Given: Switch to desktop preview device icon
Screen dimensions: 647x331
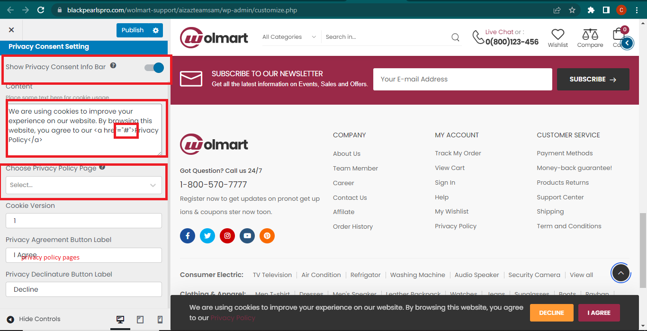Looking at the screenshot, I should [x=120, y=320].
